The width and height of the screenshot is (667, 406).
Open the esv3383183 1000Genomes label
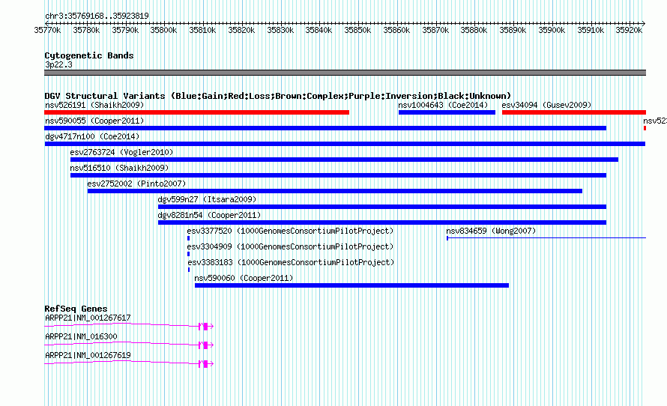291,262
